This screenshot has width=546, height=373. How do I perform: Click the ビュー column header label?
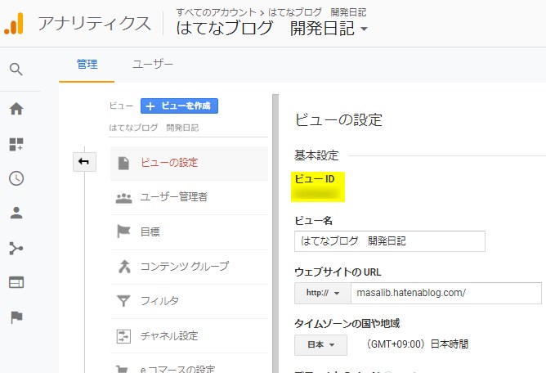[x=121, y=106]
